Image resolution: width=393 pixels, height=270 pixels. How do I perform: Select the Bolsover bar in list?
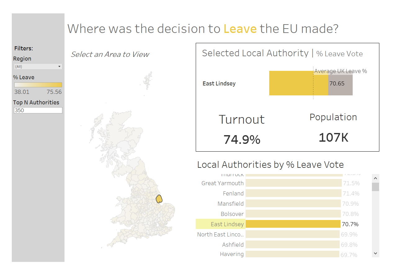[x=293, y=214]
